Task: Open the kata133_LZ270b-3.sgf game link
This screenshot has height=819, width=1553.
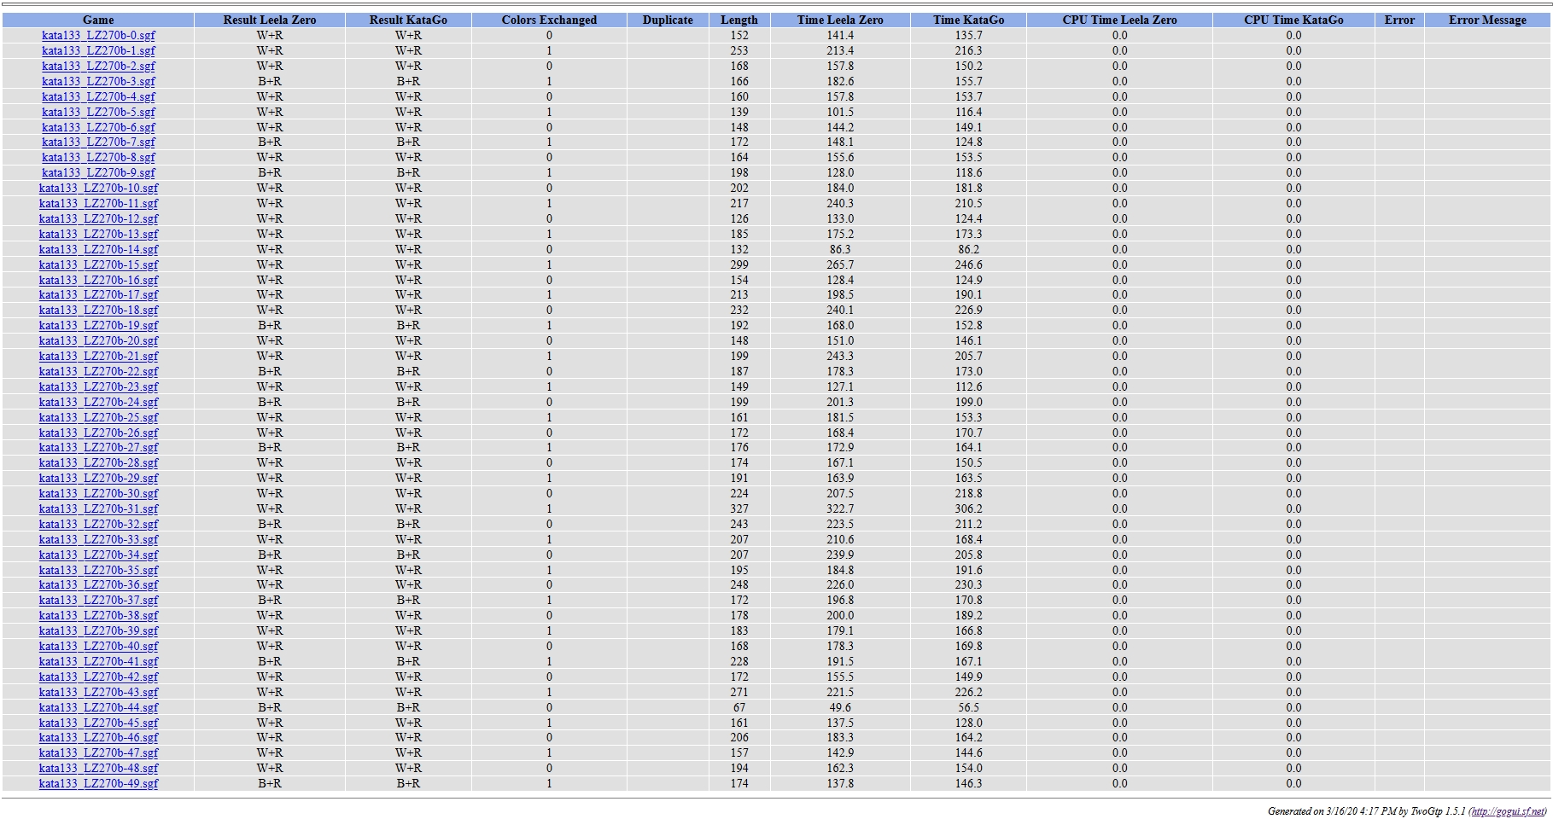Action: (x=98, y=82)
